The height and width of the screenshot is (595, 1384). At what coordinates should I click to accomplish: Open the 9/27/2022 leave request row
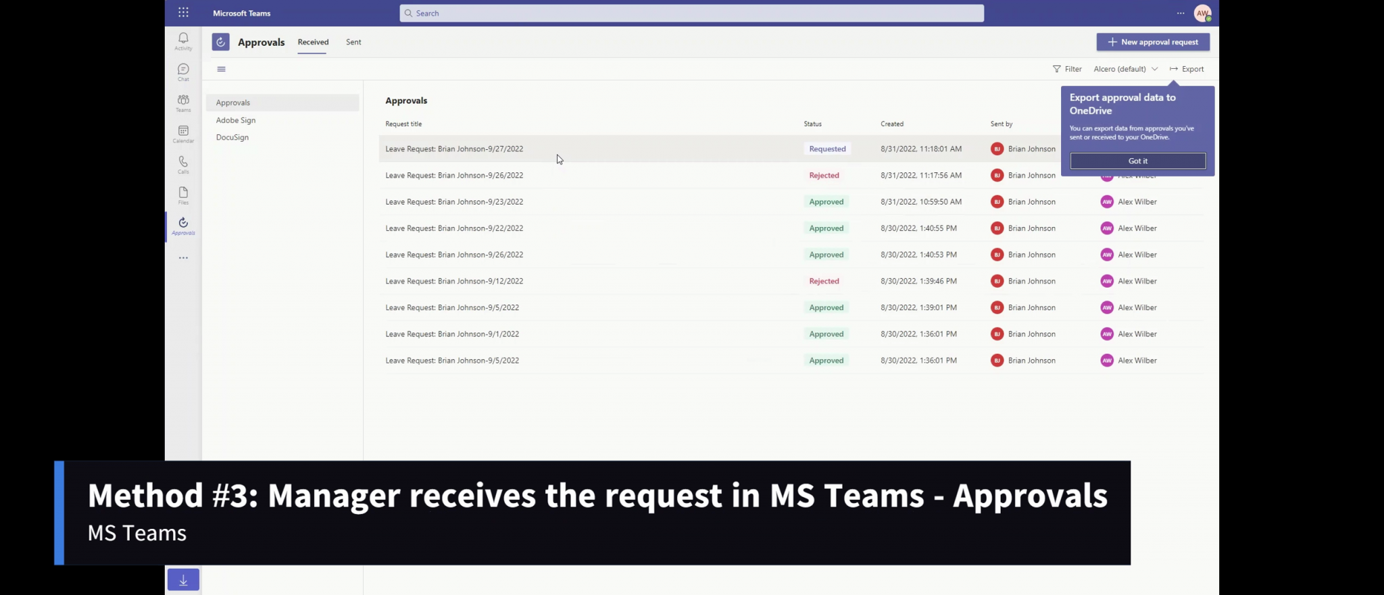pos(454,149)
